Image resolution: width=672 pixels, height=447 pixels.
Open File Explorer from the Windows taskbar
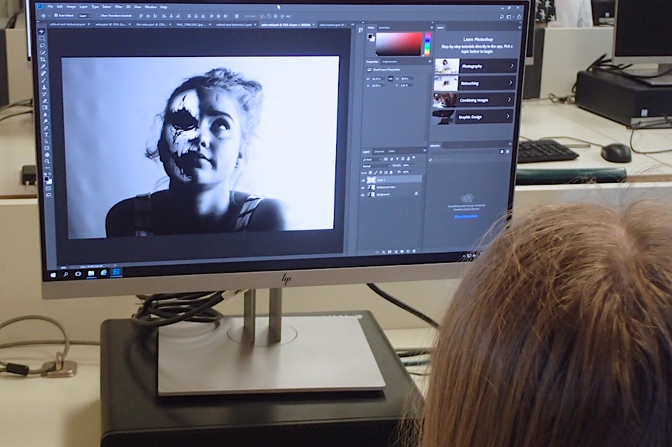(91, 273)
